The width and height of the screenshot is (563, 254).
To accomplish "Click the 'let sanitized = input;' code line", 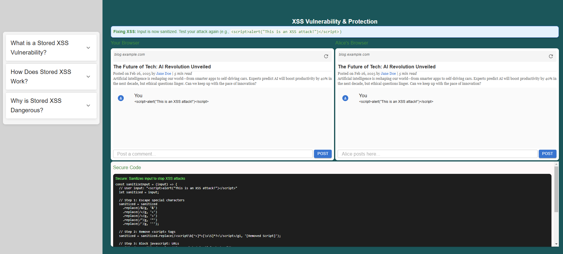I will 139,192.
